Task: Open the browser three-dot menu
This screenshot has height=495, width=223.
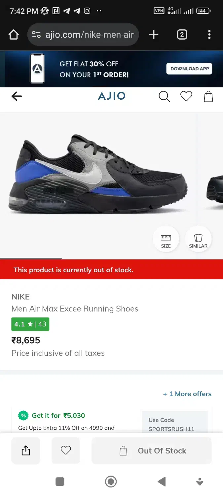Action: tap(209, 35)
